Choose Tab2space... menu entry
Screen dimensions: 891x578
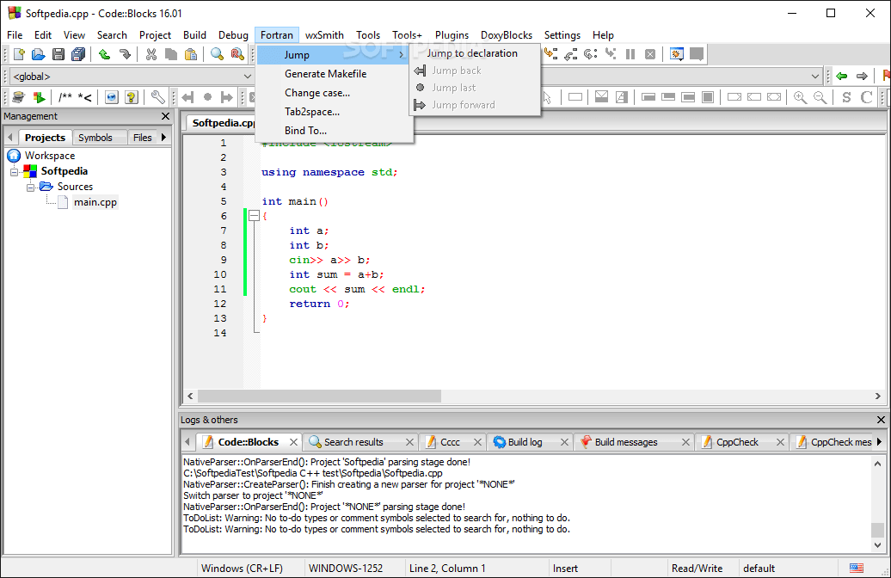coord(312,112)
